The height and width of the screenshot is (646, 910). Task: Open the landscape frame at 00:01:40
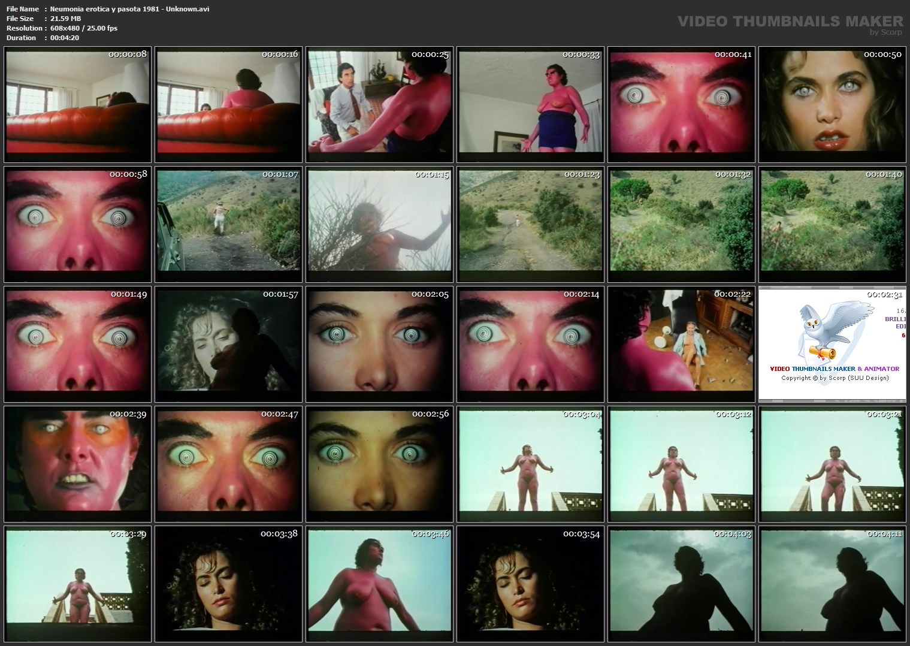[833, 224]
